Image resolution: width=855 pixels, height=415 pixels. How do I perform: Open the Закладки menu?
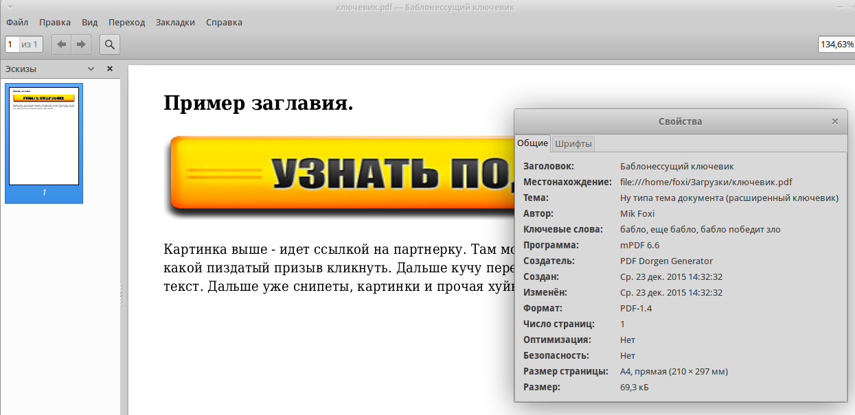pyautogui.click(x=176, y=22)
